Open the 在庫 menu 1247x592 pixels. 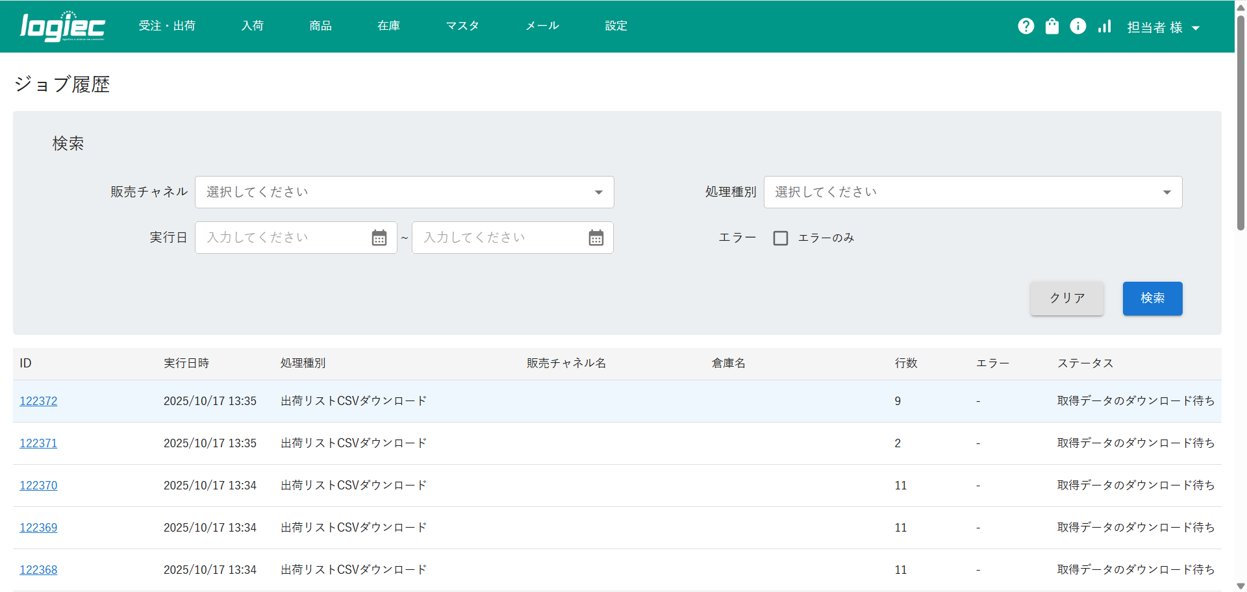click(388, 26)
